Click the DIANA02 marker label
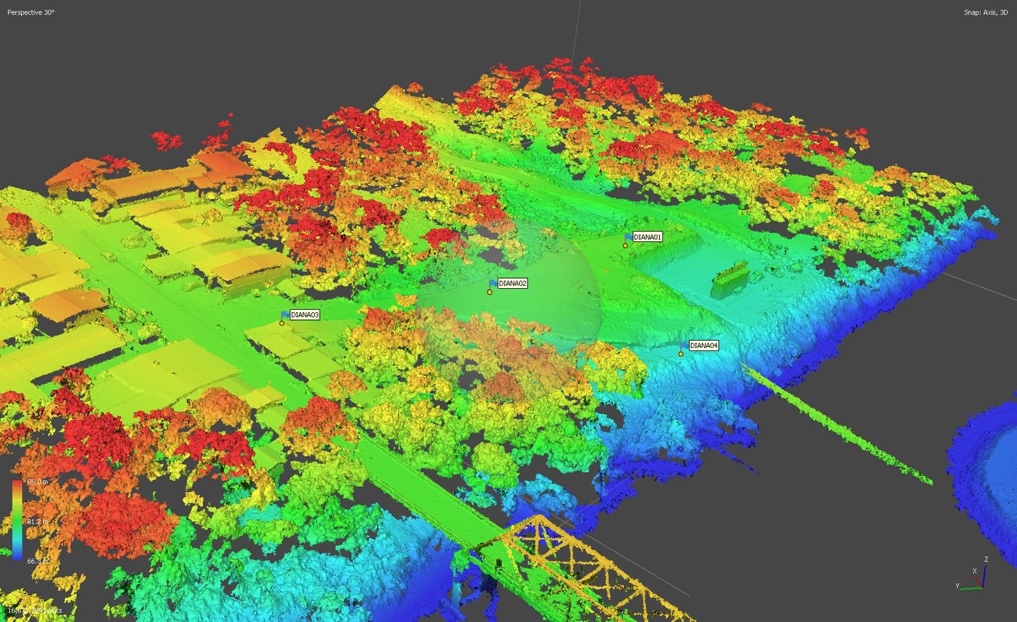The width and height of the screenshot is (1017, 622). click(512, 283)
